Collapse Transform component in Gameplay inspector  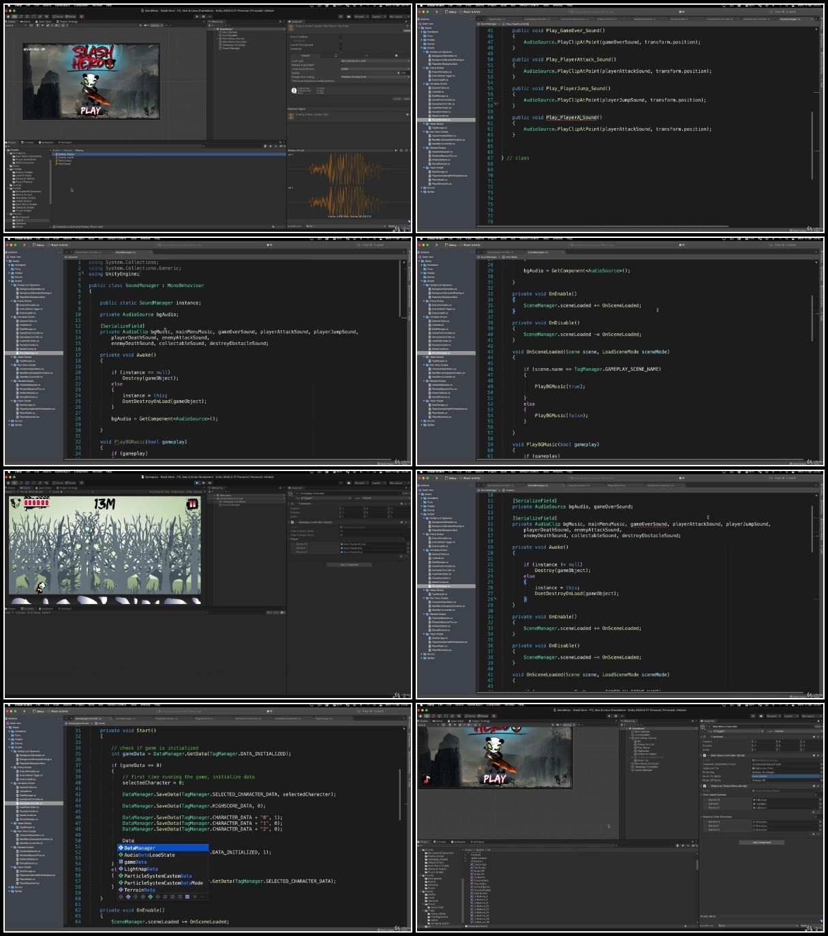click(289, 504)
